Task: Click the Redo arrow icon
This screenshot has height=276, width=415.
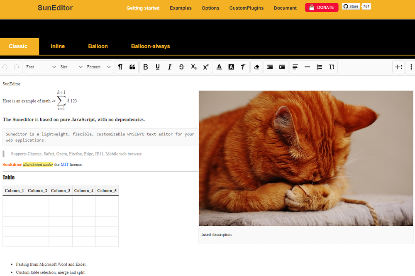Action: pyautogui.click(x=17, y=67)
